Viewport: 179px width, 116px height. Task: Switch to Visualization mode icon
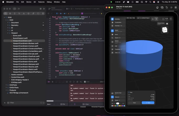[x=112, y=22]
